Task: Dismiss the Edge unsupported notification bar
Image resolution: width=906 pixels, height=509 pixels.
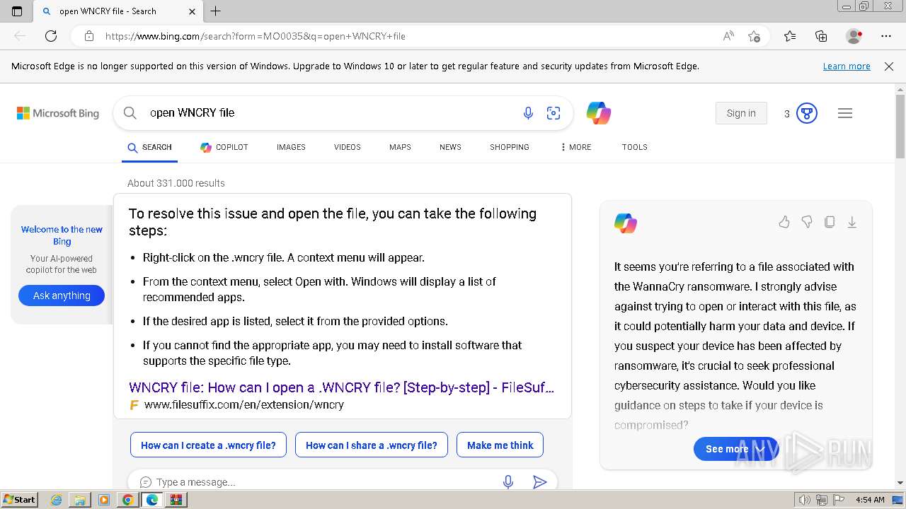Action: coord(889,66)
